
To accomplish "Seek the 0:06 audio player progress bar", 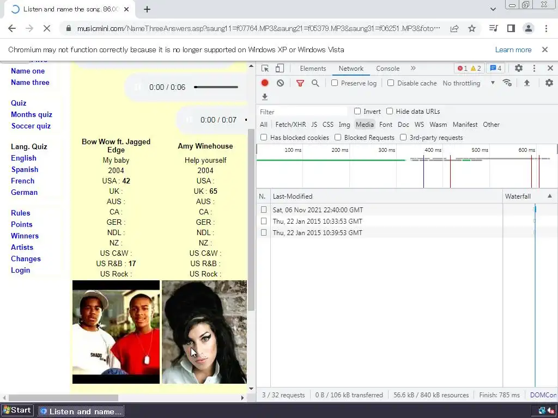I will click(x=216, y=87).
